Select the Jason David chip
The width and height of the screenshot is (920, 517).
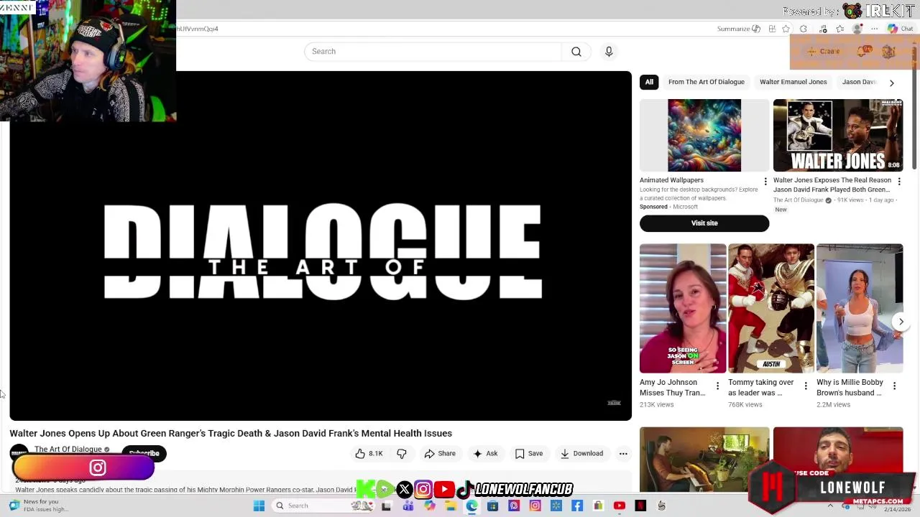coord(860,82)
